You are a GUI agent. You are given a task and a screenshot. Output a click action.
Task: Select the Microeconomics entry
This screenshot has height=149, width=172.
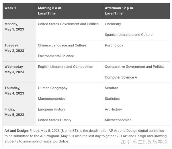[x=118, y=120]
